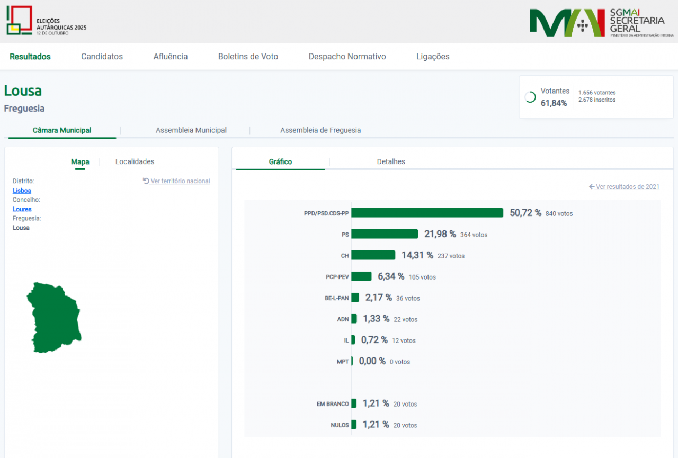Show the Localidades tab
Viewport: 678px width, 458px height.
coord(135,162)
